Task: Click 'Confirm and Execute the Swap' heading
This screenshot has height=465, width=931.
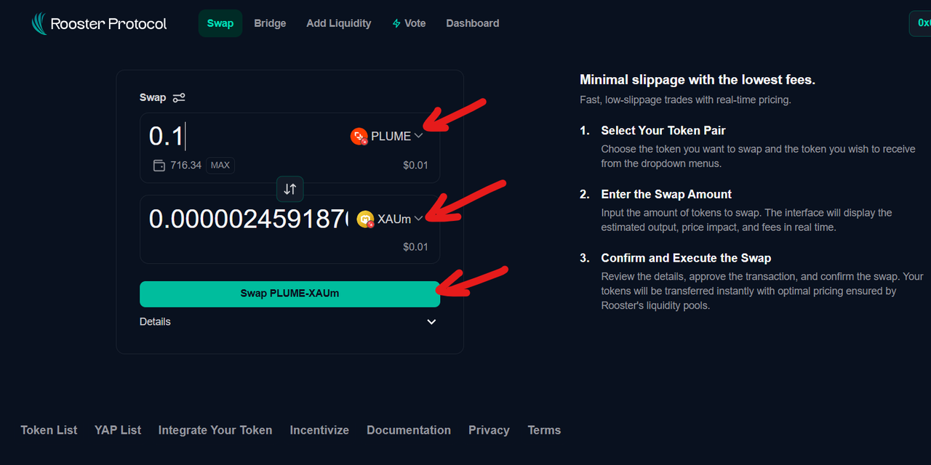Action: click(686, 258)
